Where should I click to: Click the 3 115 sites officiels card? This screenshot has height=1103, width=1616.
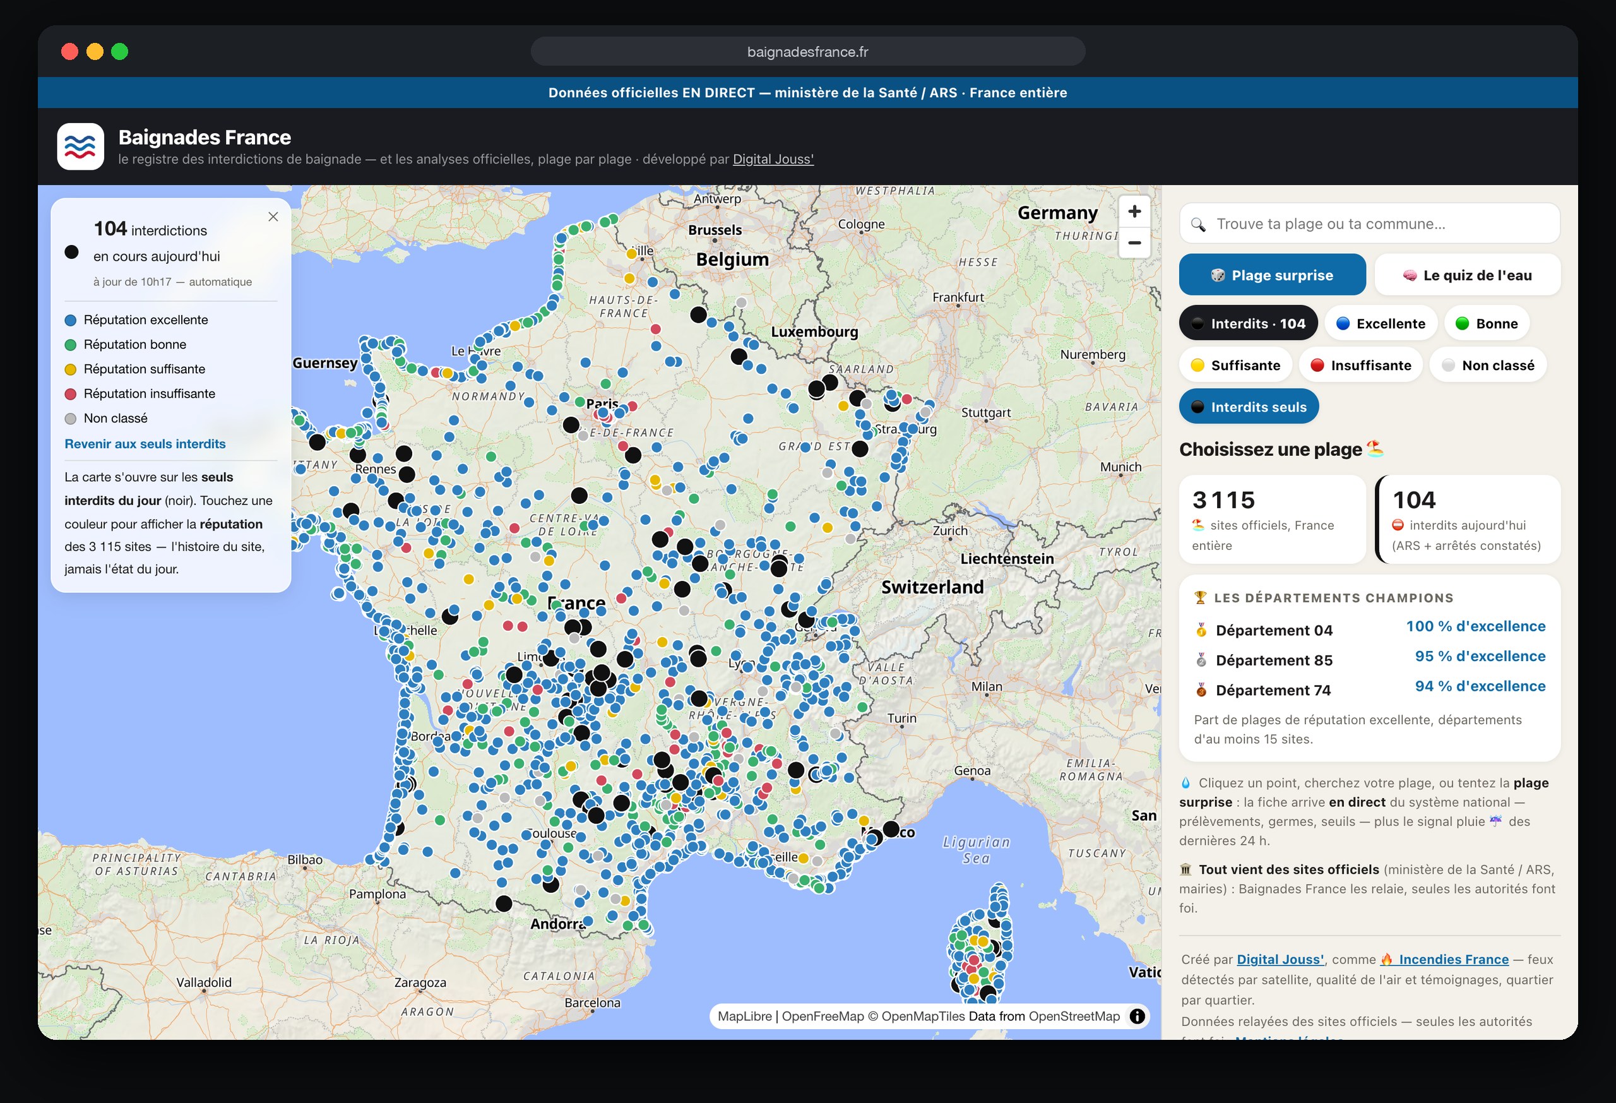coord(1273,520)
